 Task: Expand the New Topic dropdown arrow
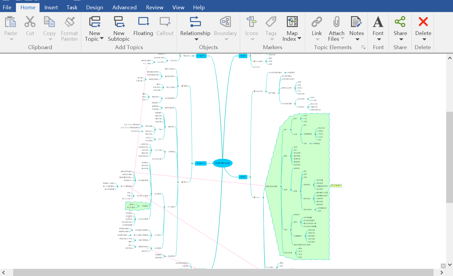tap(102, 38)
